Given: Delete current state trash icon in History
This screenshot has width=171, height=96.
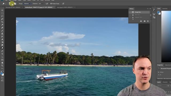Looking at the screenshot, I should pos(148,21).
